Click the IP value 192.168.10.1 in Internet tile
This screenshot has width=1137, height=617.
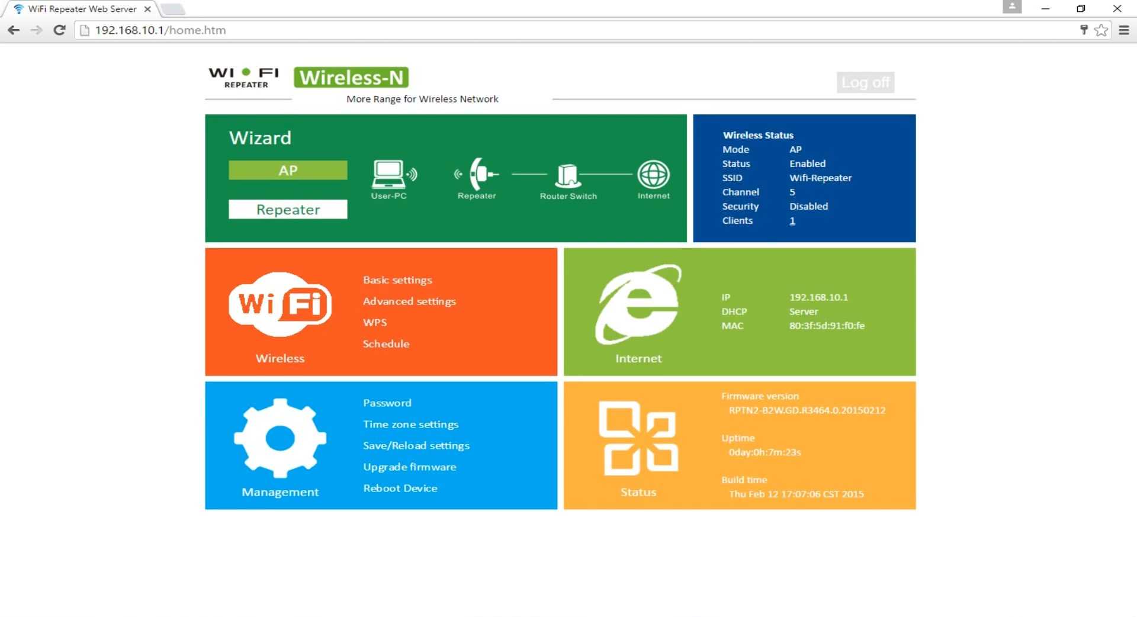[818, 298]
